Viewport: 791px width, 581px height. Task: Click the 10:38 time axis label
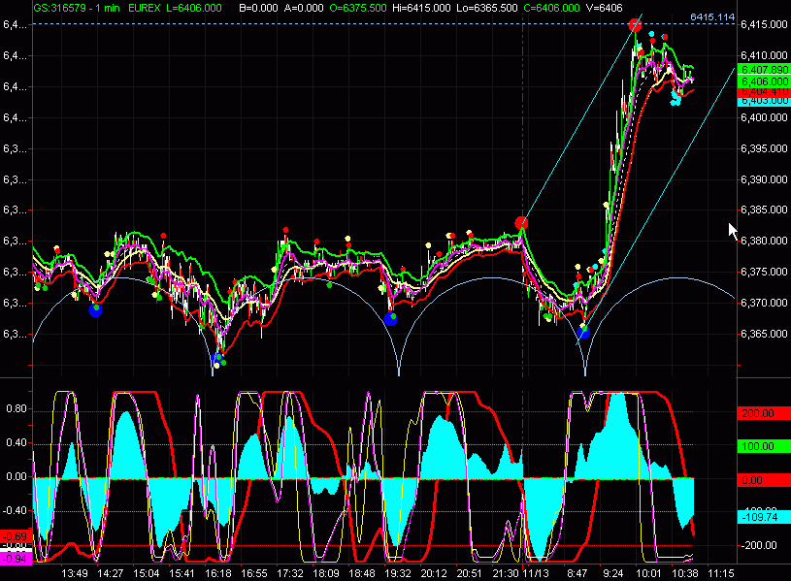pyautogui.click(x=685, y=573)
